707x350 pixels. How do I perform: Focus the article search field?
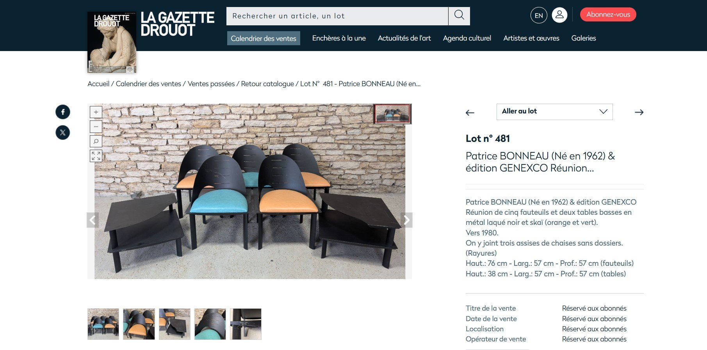pos(337,16)
